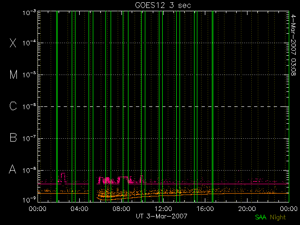The height and width of the screenshot is (225, 300).
Task: Click the A flare class label
Action: tap(13, 169)
